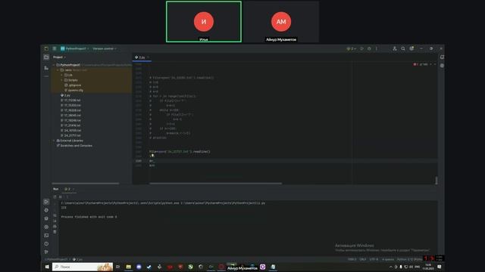Expand the Scripts folder
This screenshot has width=485, height=272.
point(61,80)
